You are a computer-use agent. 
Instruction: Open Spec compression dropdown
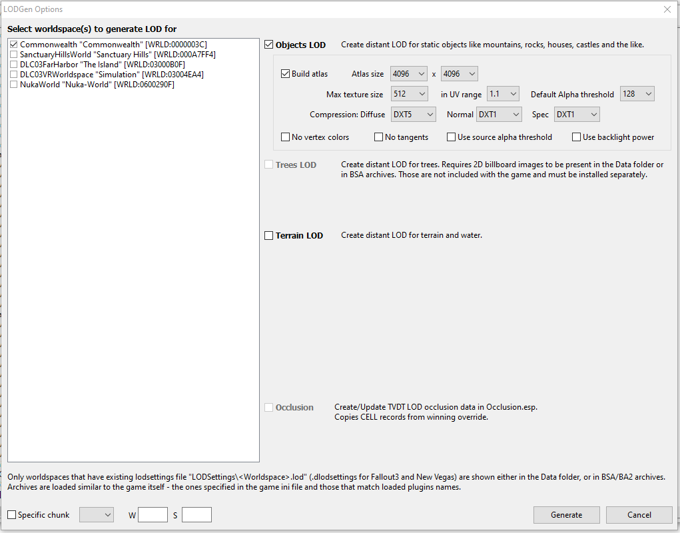coord(577,115)
